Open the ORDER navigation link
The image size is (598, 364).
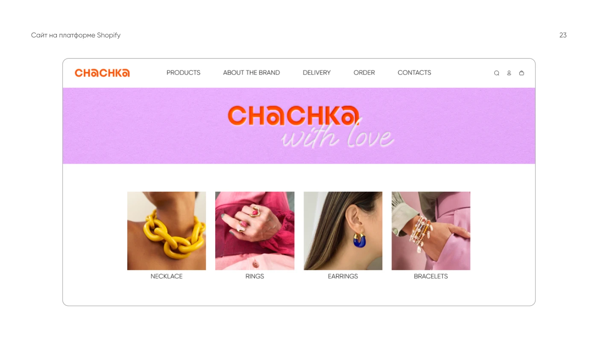pos(364,73)
